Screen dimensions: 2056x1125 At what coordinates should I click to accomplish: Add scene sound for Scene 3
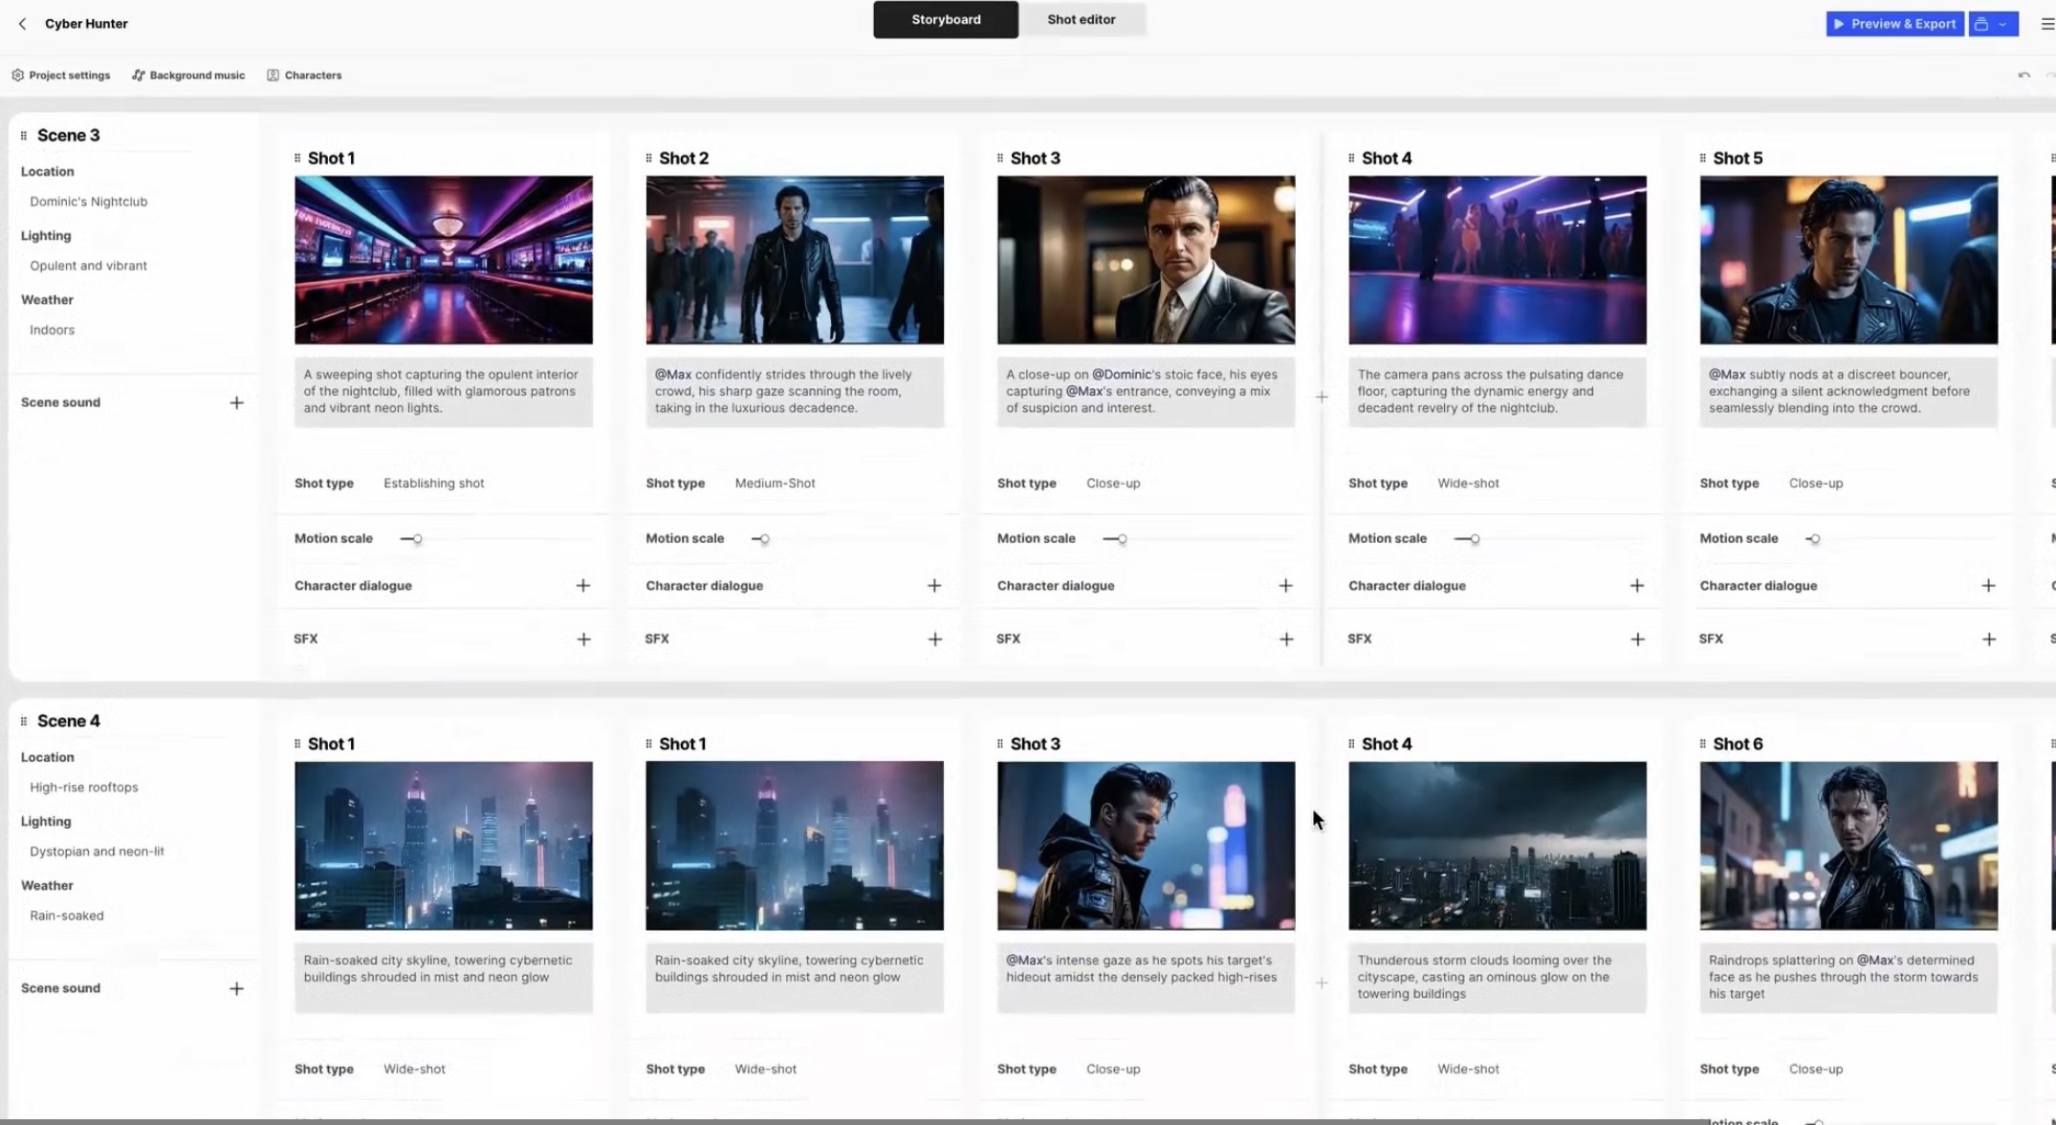pos(236,402)
